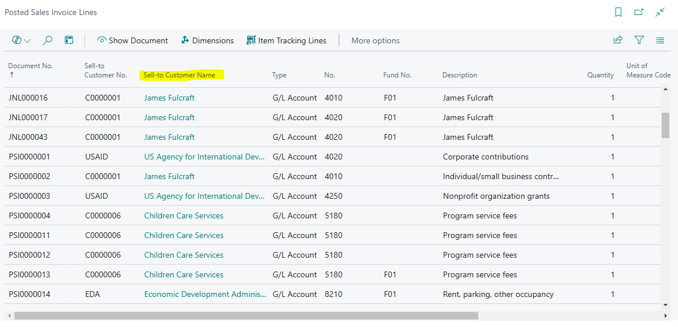Open page in new window icon
This screenshot has height=327, width=678.
pos(639,13)
